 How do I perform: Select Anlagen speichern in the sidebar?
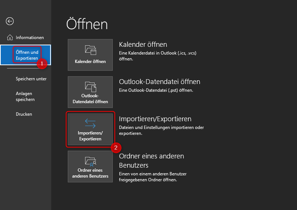[25, 97]
